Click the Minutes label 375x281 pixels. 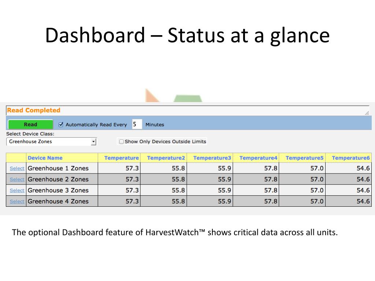point(155,124)
